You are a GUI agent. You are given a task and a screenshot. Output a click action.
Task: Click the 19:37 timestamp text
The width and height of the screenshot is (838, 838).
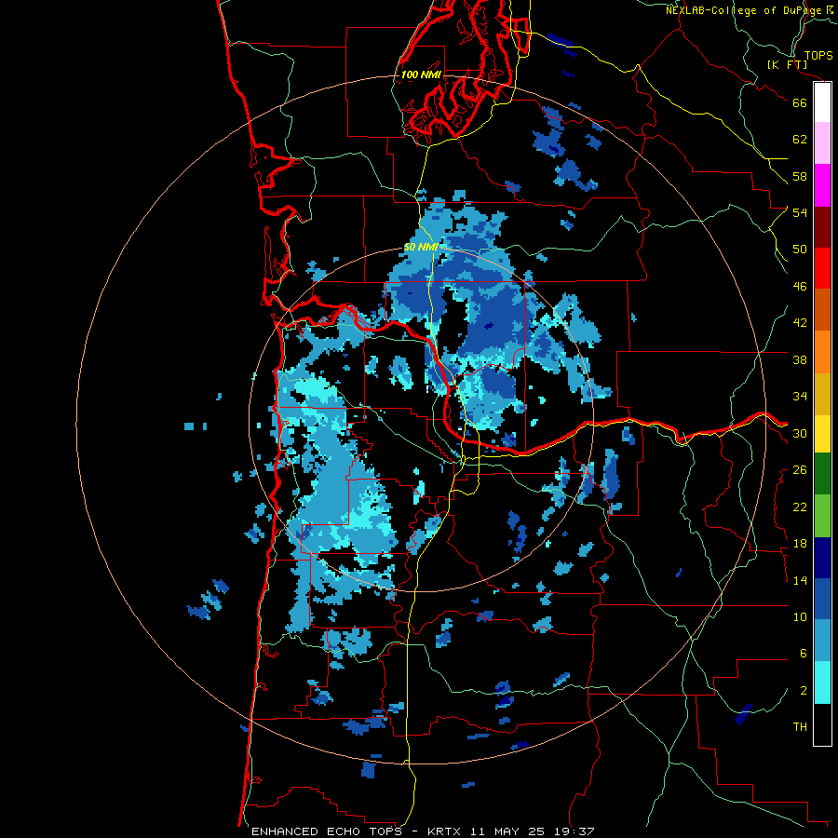(573, 831)
